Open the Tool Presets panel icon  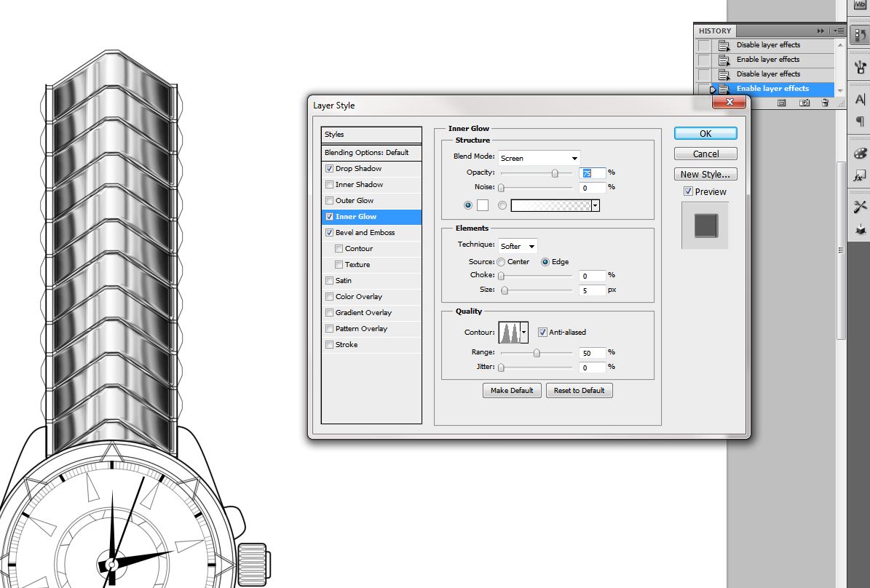(860, 207)
